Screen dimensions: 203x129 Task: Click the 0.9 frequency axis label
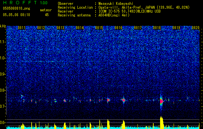(3, 74)
